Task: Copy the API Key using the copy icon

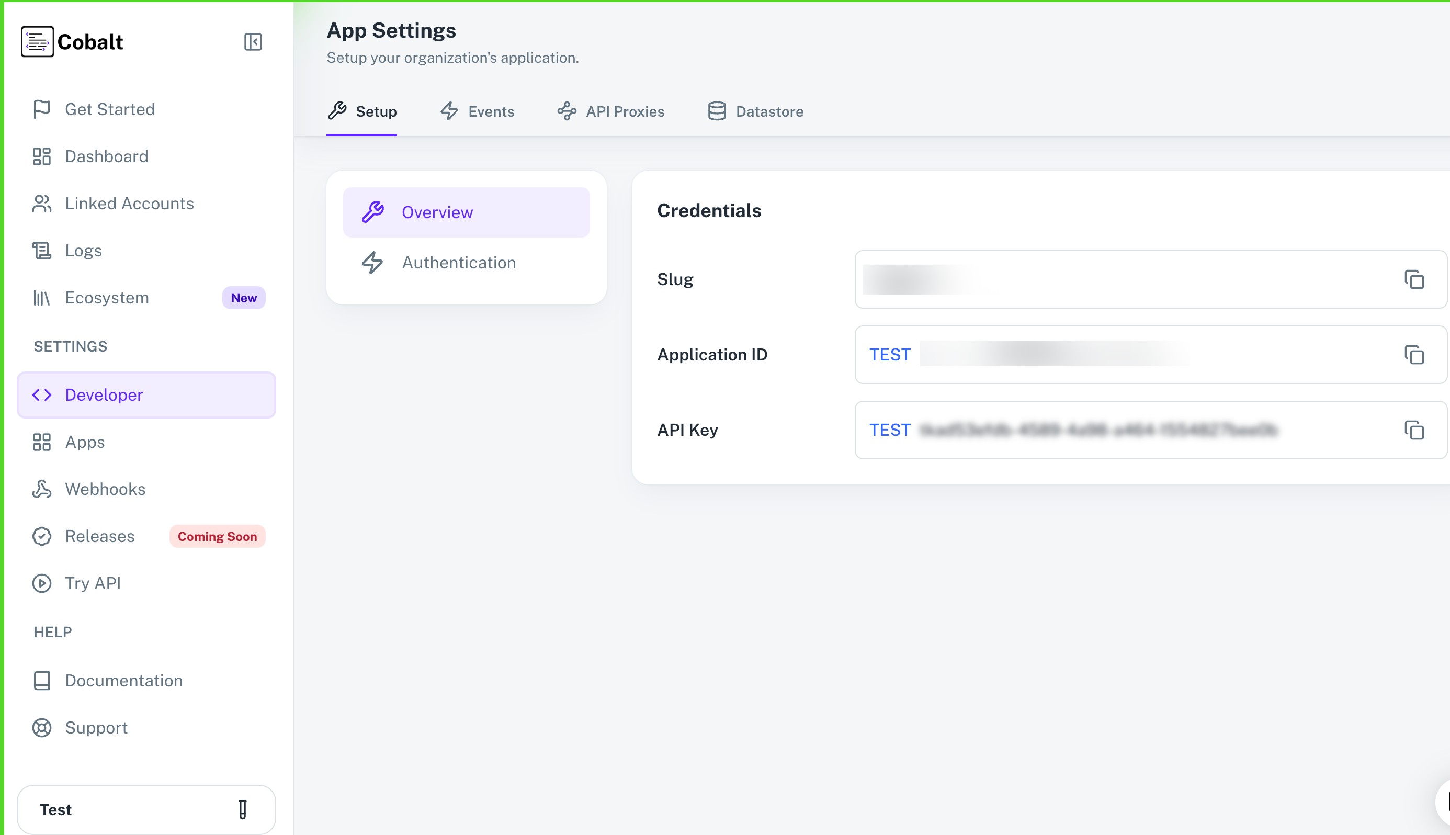Action: (x=1414, y=431)
